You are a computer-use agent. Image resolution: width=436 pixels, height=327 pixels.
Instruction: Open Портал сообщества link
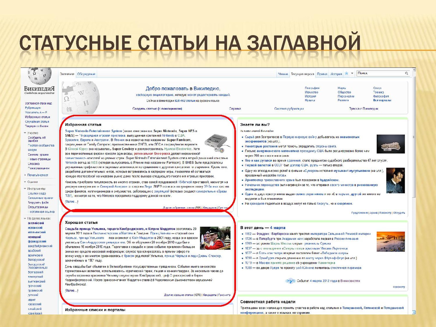41,146
